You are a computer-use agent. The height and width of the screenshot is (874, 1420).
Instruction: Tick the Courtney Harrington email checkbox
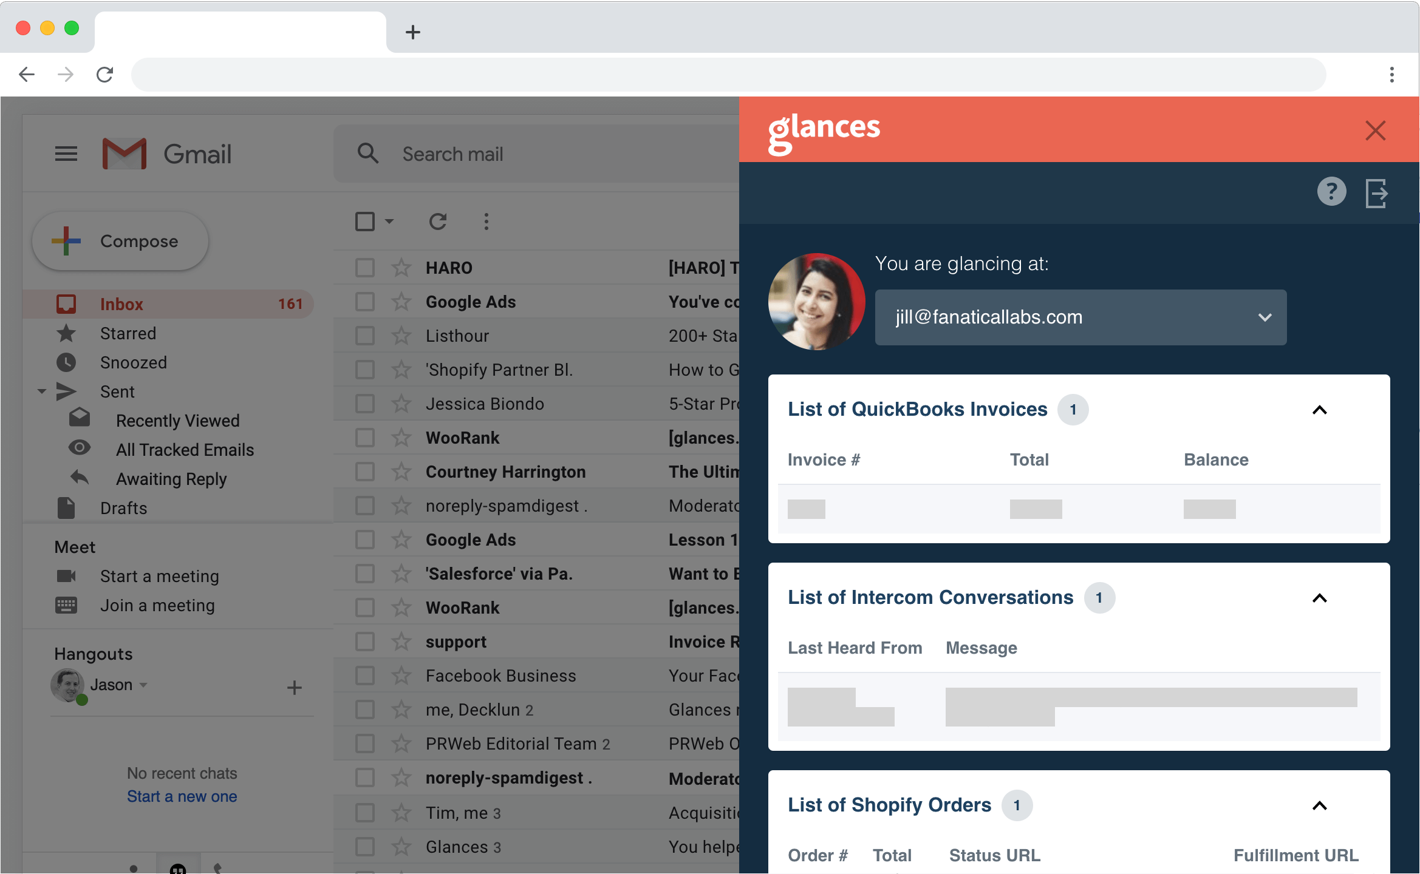pos(365,472)
